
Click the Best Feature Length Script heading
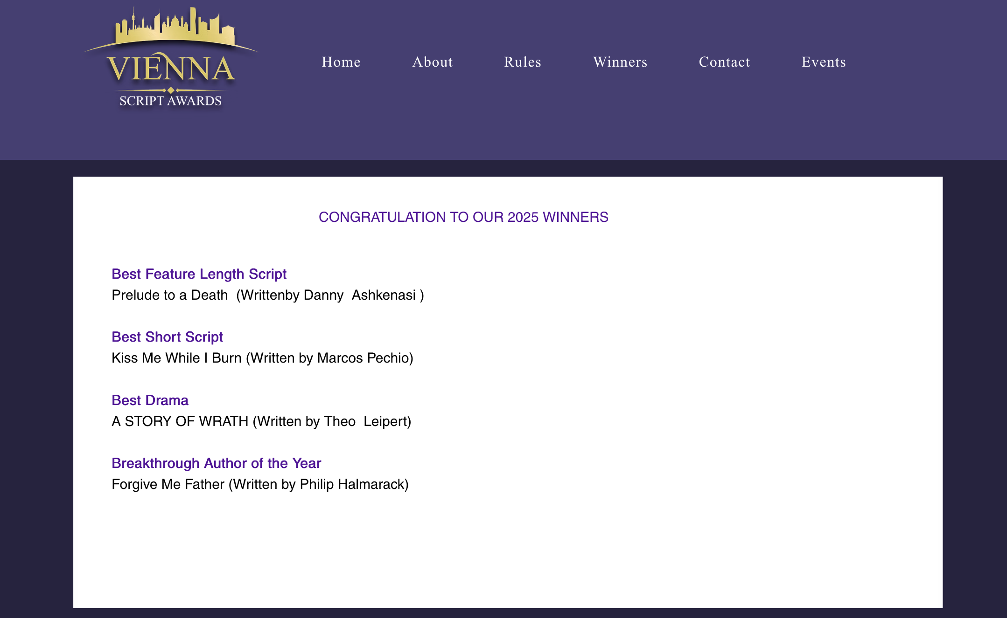(x=199, y=274)
